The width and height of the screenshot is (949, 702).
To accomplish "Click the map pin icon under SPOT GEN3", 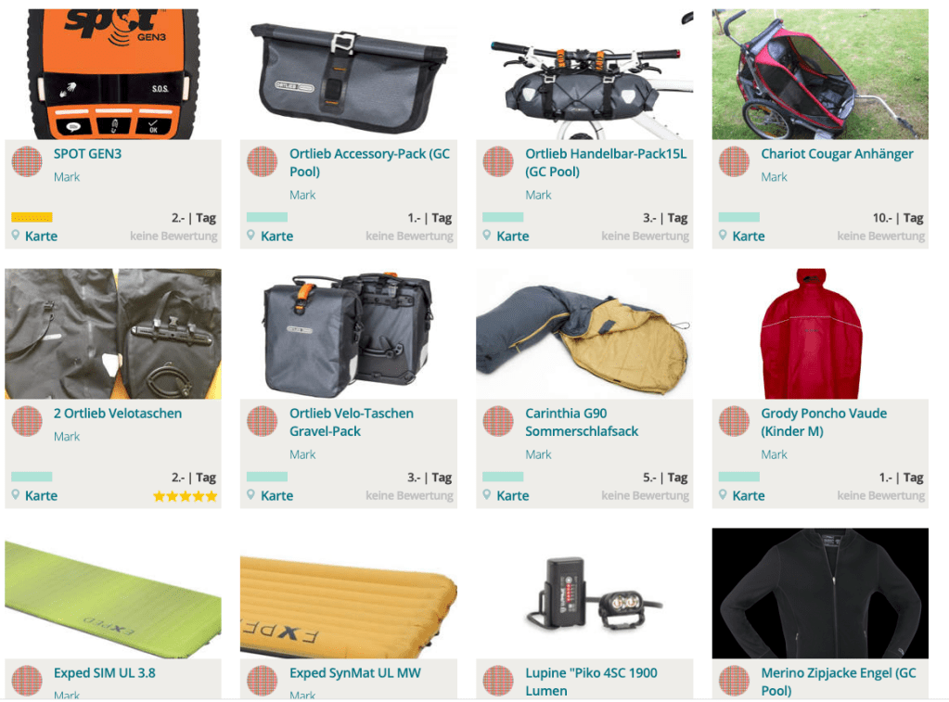I will 16,235.
